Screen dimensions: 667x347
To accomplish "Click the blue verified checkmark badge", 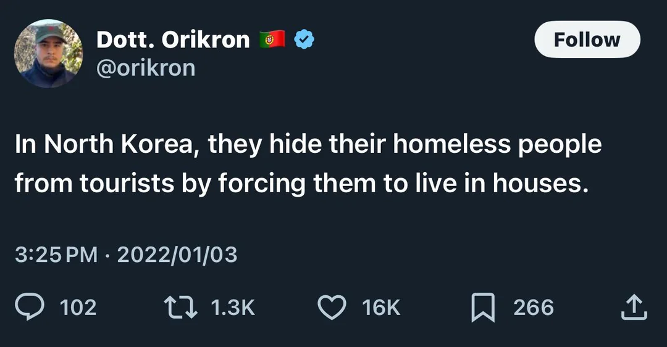I will pyautogui.click(x=304, y=40).
